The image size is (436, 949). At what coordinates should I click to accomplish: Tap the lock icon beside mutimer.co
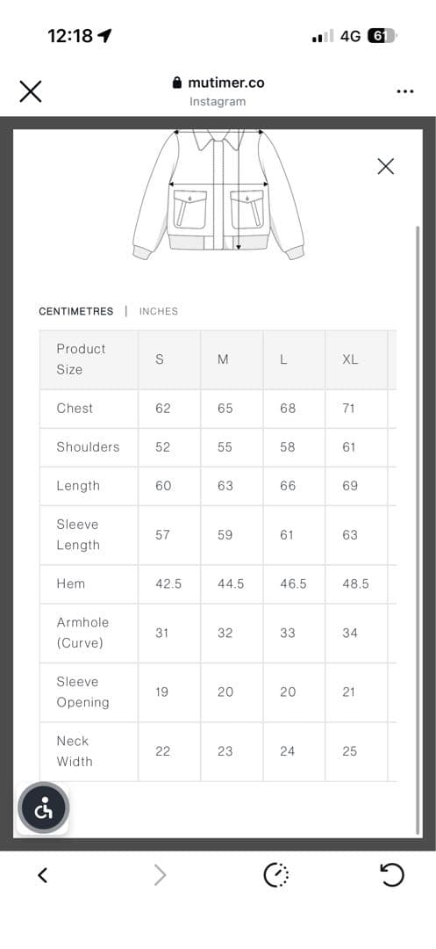(x=177, y=83)
